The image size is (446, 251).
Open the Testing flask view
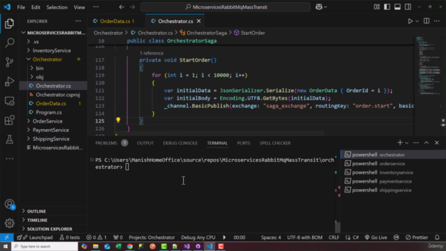click(x=9, y=139)
